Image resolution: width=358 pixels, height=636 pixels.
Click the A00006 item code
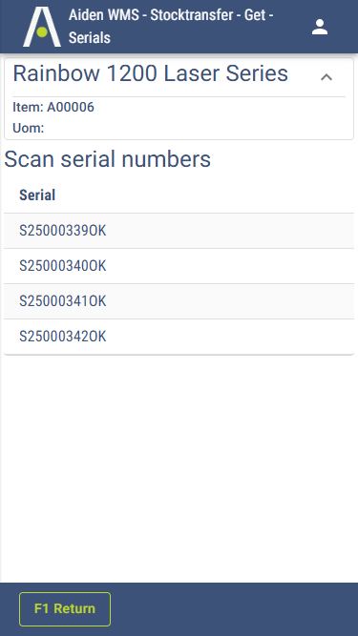coord(71,107)
